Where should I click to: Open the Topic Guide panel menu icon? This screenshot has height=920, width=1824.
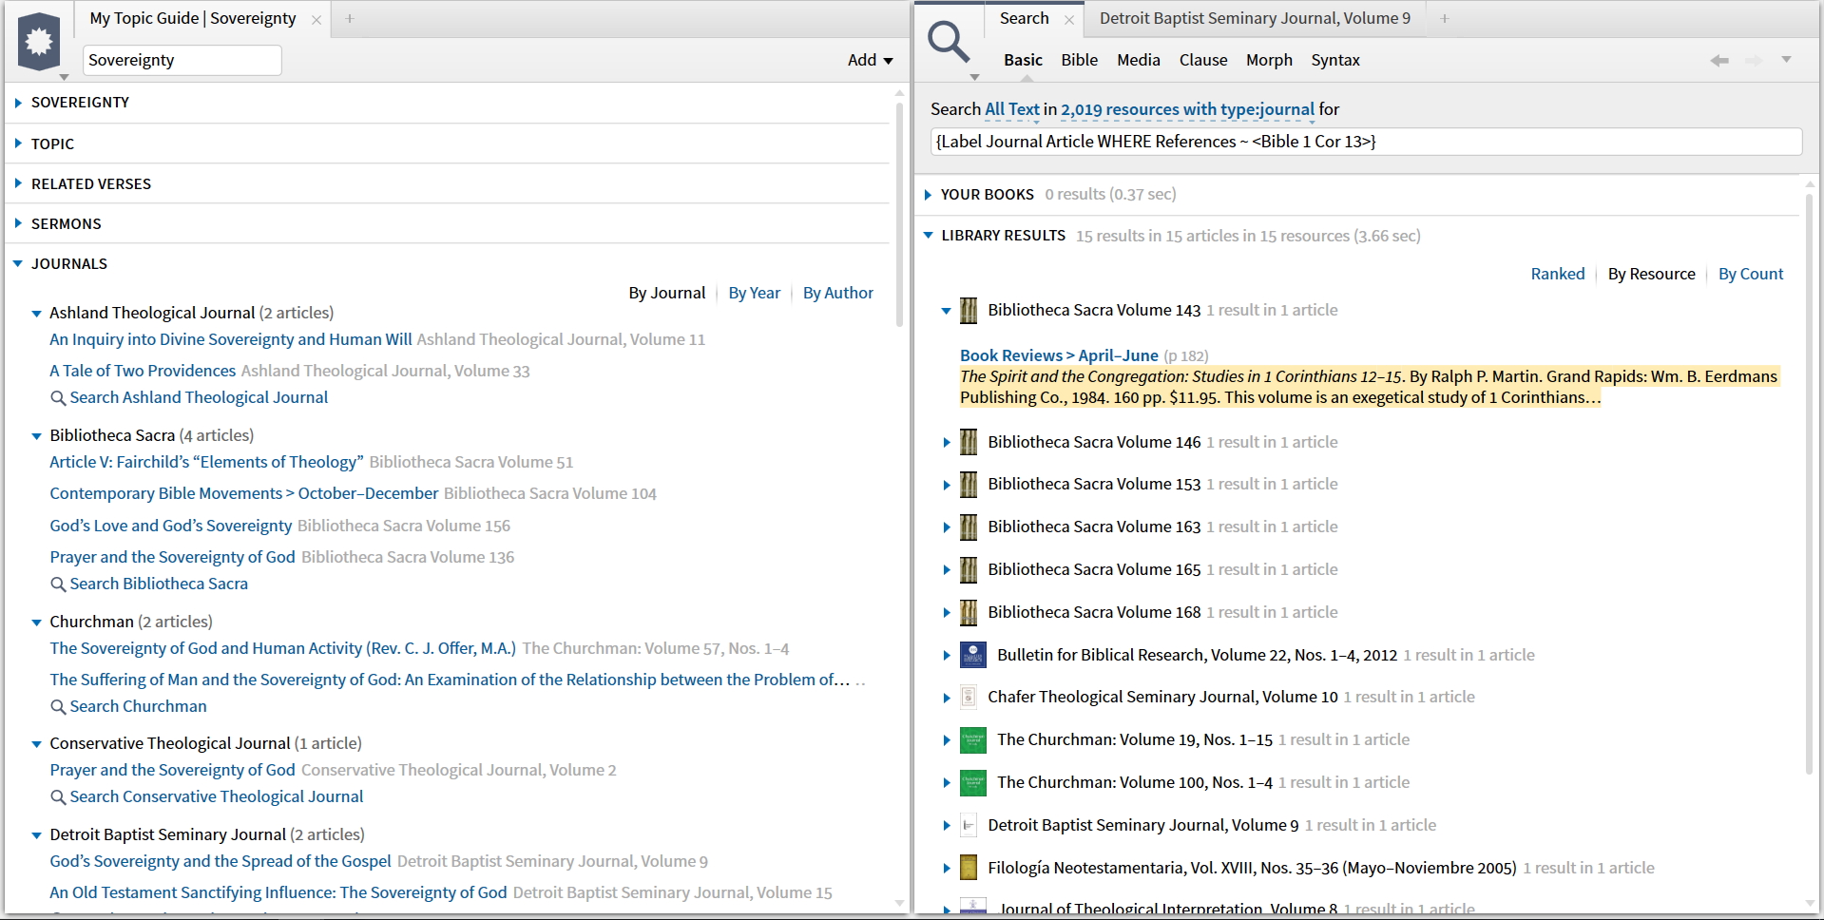pos(39,42)
